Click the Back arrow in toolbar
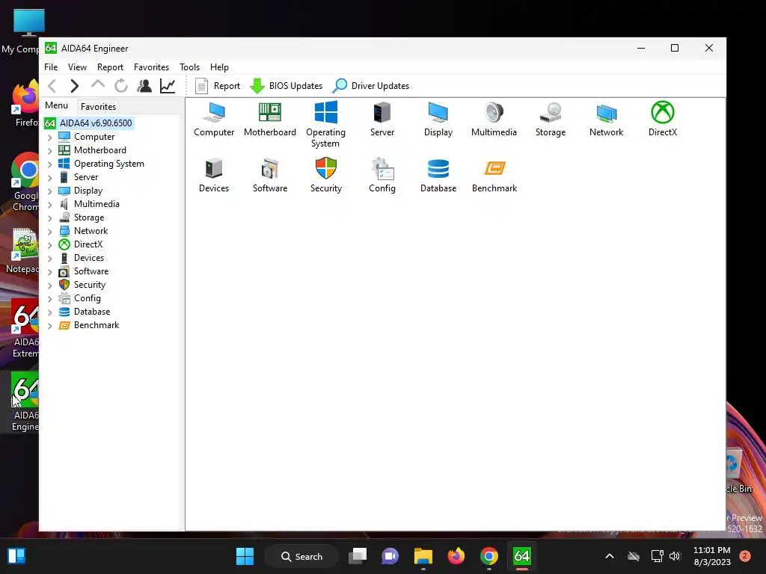 click(x=52, y=86)
